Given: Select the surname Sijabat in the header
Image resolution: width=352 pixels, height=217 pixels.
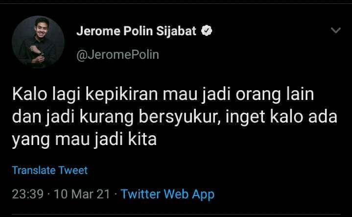Looking at the screenshot, I should point(176,31).
